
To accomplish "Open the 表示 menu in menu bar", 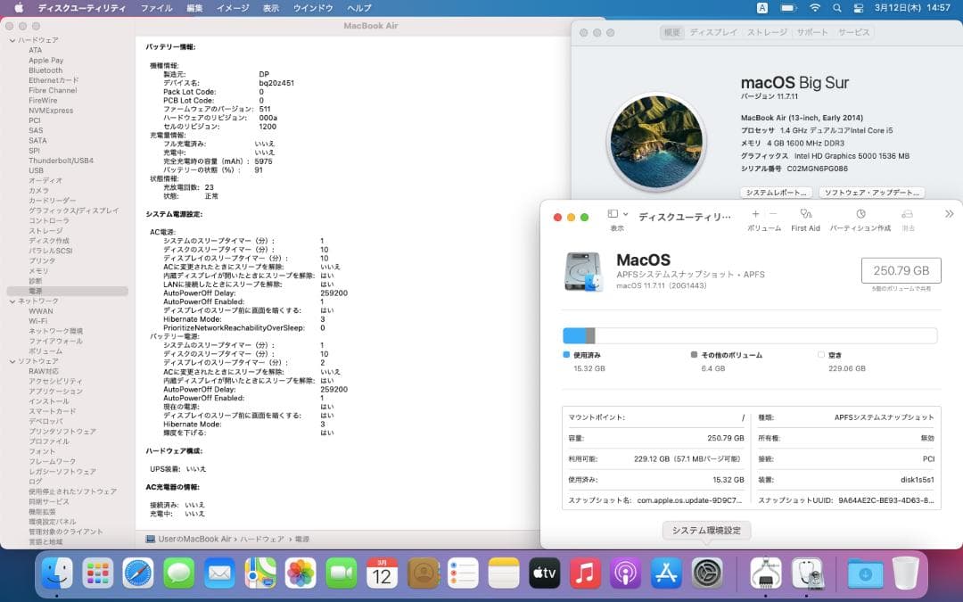I will (x=271, y=8).
